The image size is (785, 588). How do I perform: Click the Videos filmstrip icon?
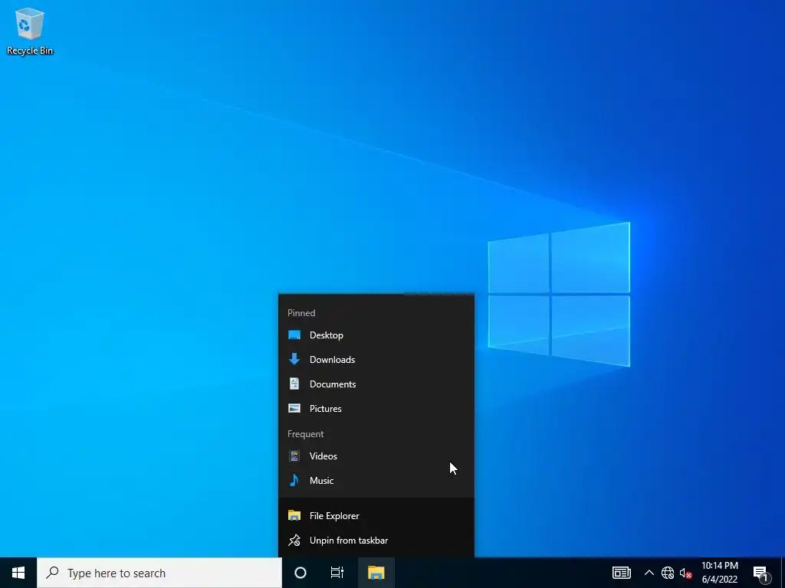tap(294, 456)
